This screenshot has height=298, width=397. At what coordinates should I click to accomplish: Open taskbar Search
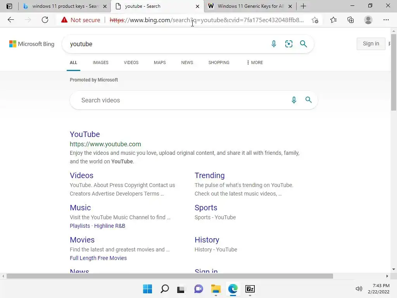(x=164, y=289)
